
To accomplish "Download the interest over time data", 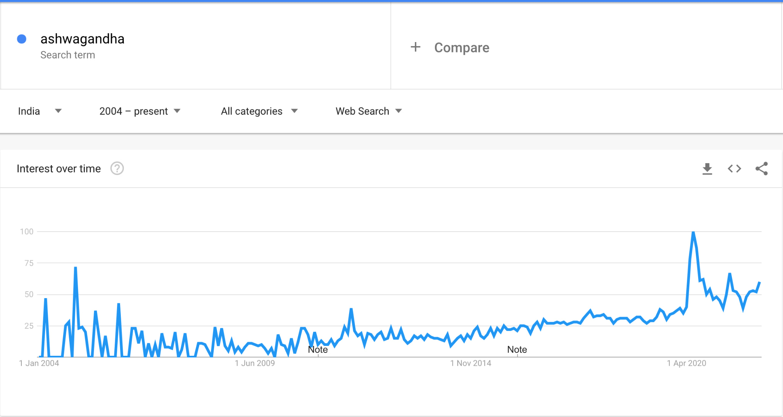I will click(x=707, y=169).
